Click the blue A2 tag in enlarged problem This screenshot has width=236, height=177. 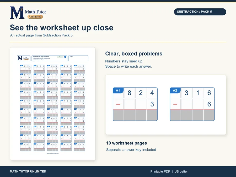(x=175, y=90)
